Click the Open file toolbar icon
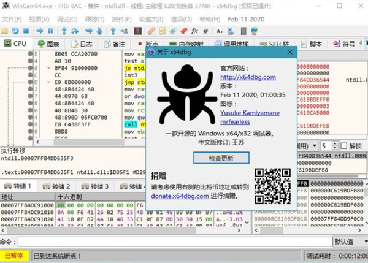The image size is (368, 263). click(5, 31)
